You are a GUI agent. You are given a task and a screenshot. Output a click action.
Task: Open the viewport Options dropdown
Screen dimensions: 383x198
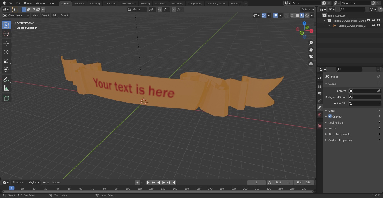(308, 10)
